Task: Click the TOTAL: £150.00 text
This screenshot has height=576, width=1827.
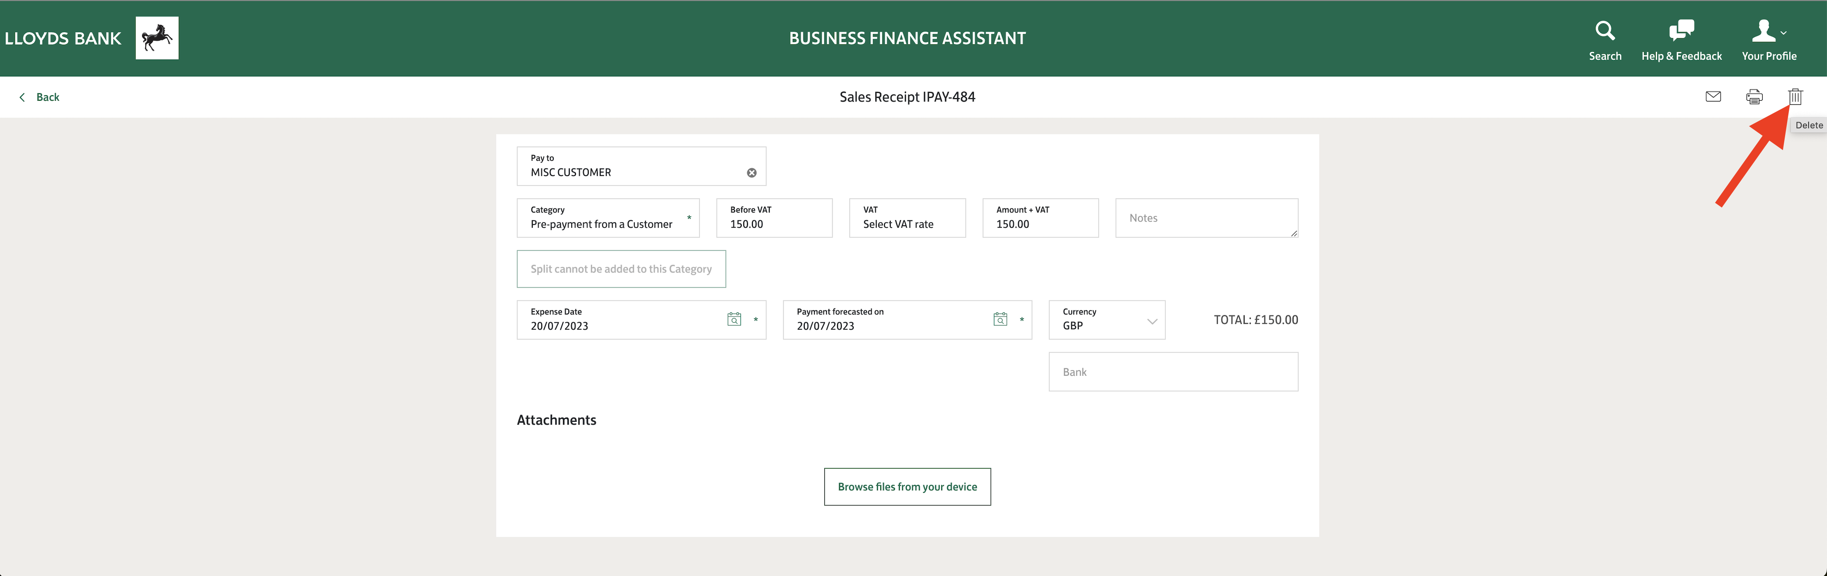Action: point(1255,320)
